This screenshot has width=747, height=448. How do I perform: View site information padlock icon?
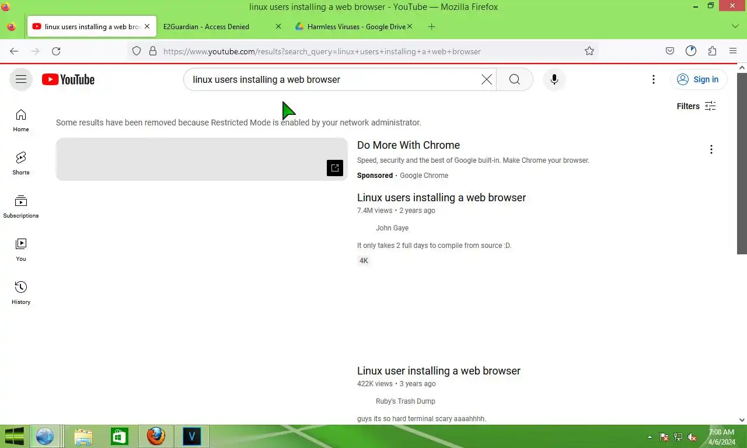pyautogui.click(x=153, y=51)
